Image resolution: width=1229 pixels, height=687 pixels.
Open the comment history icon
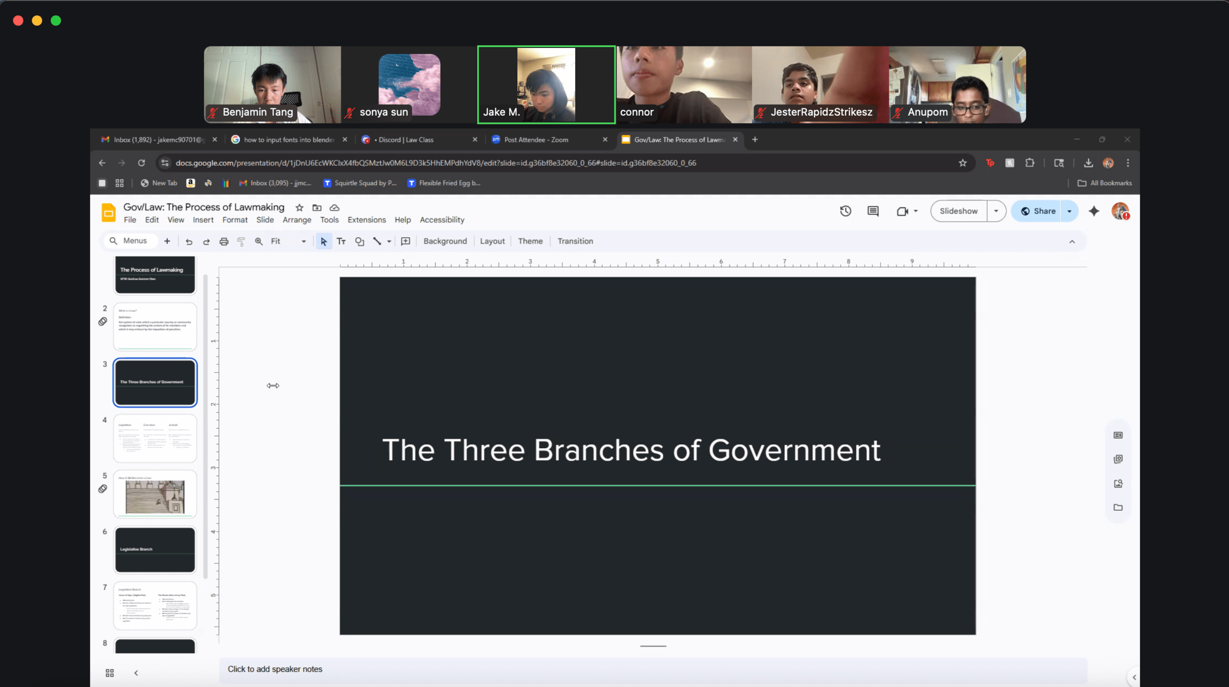[x=873, y=211]
